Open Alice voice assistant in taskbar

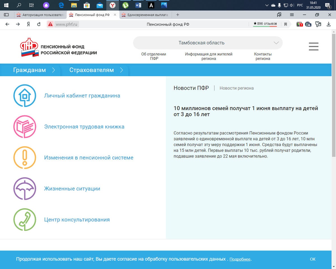pos(46,5)
